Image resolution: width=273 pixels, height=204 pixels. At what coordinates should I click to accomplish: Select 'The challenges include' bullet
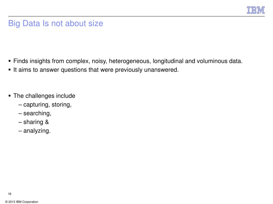pyautogui.click(x=44, y=96)
